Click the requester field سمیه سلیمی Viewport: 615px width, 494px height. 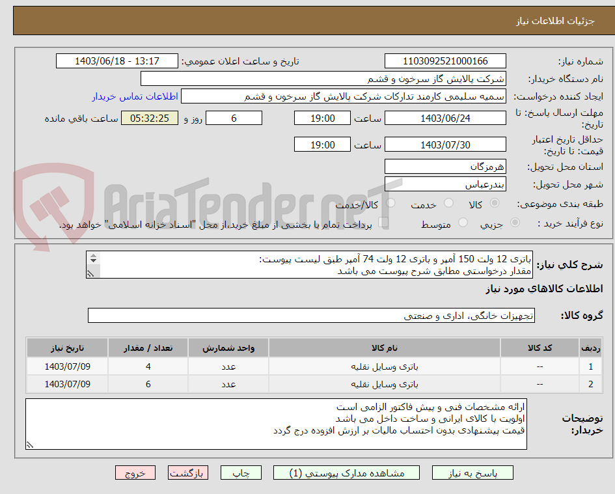(344, 96)
